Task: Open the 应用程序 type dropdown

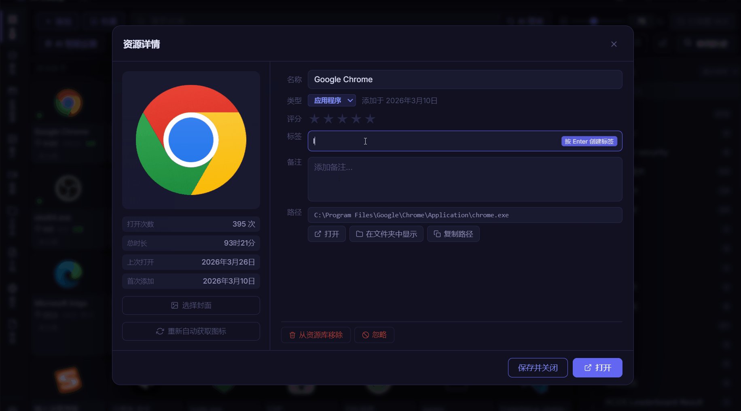Action: click(x=332, y=100)
